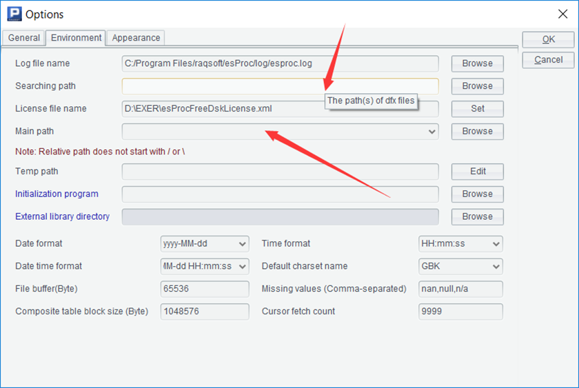Focus the File buffer(Byte) field

pos(204,289)
